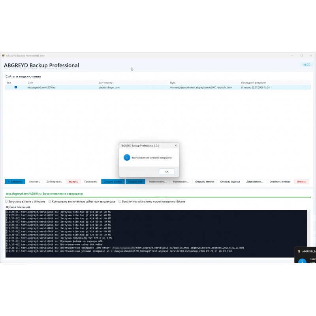Click the ABGREYD app icon in title bar
The width and height of the screenshot is (316, 316).
point(3,56)
